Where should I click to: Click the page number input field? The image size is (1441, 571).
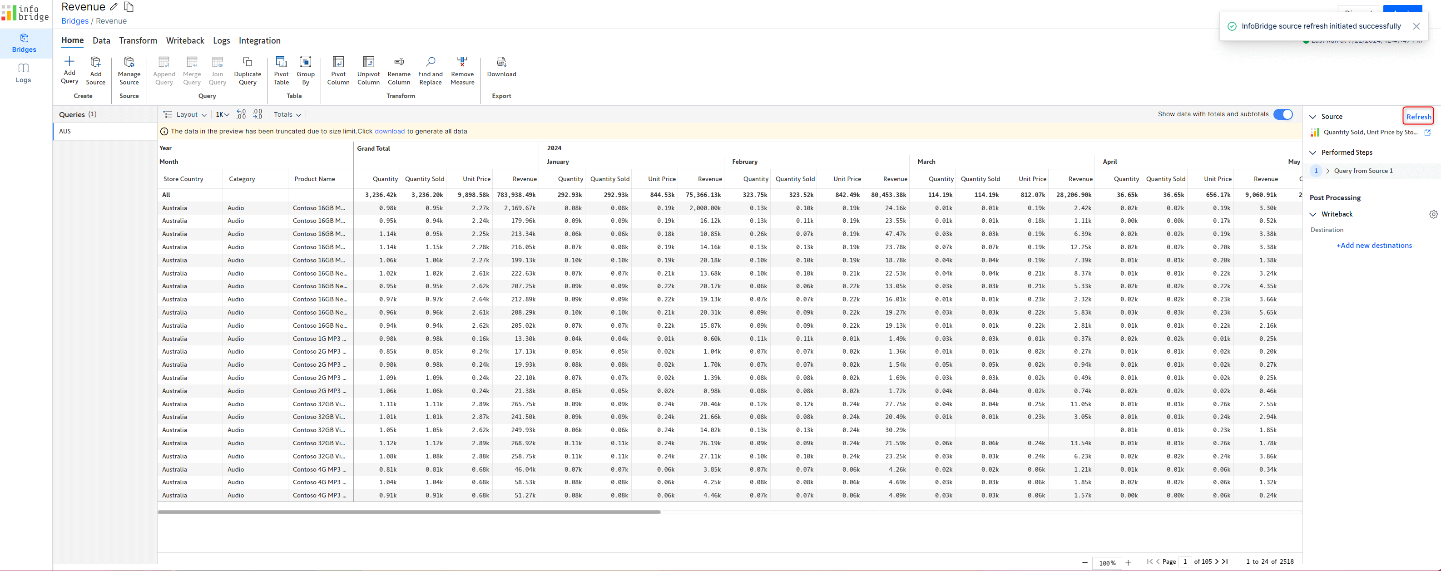(1185, 561)
